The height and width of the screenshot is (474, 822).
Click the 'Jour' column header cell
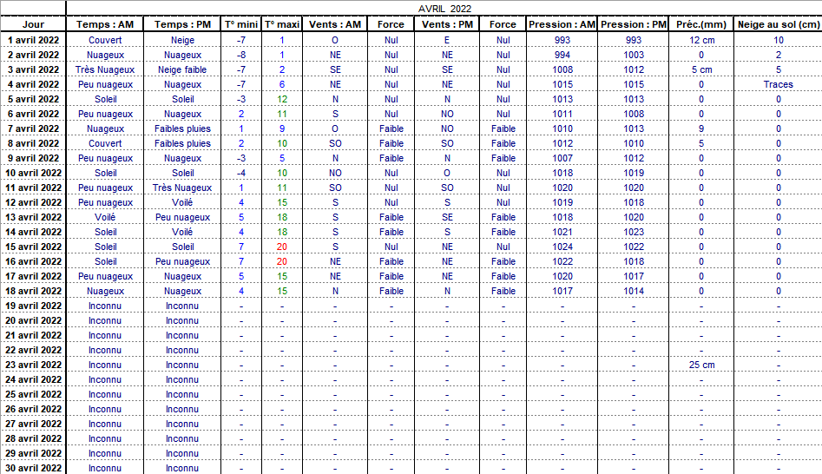point(33,24)
